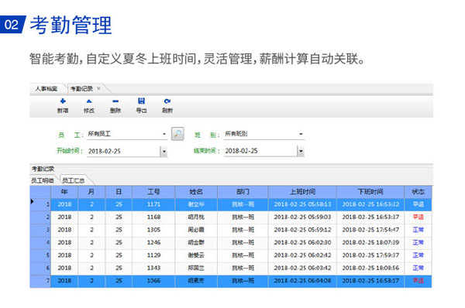Screen dimensions: 465x308
Task: Click the red 早退 status in row 2
Action: pyautogui.click(x=418, y=217)
